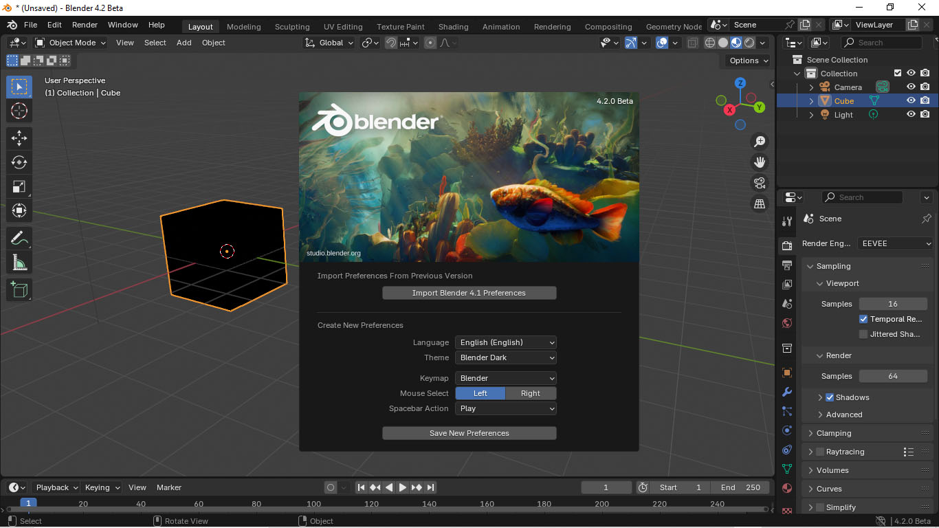This screenshot has width=939, height=528.
Task: Click Import Blender 4.1 Preferences
Action: [x=469, y=293]
